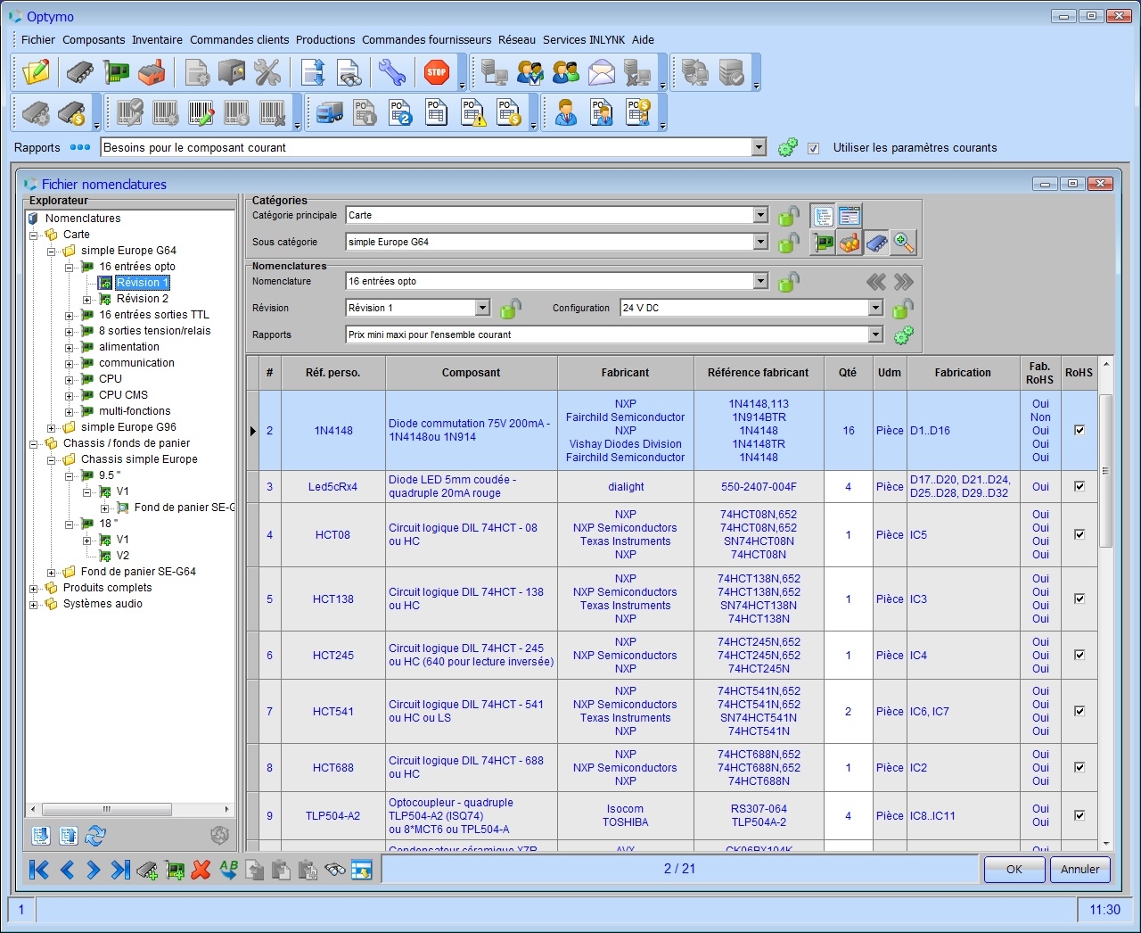This screenshot has width=1141, height=933.
Task: Click the green gears icon next to Rapports field
Action: click(787, 147)
